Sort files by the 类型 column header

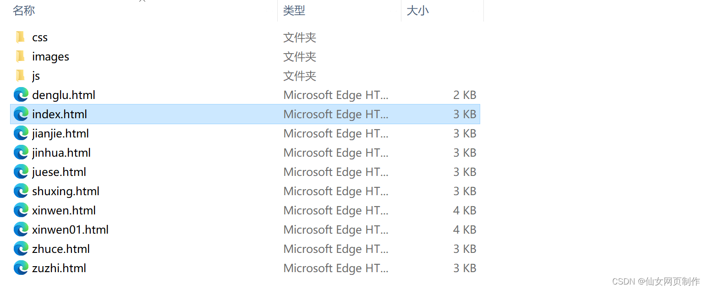pos(293,11)
